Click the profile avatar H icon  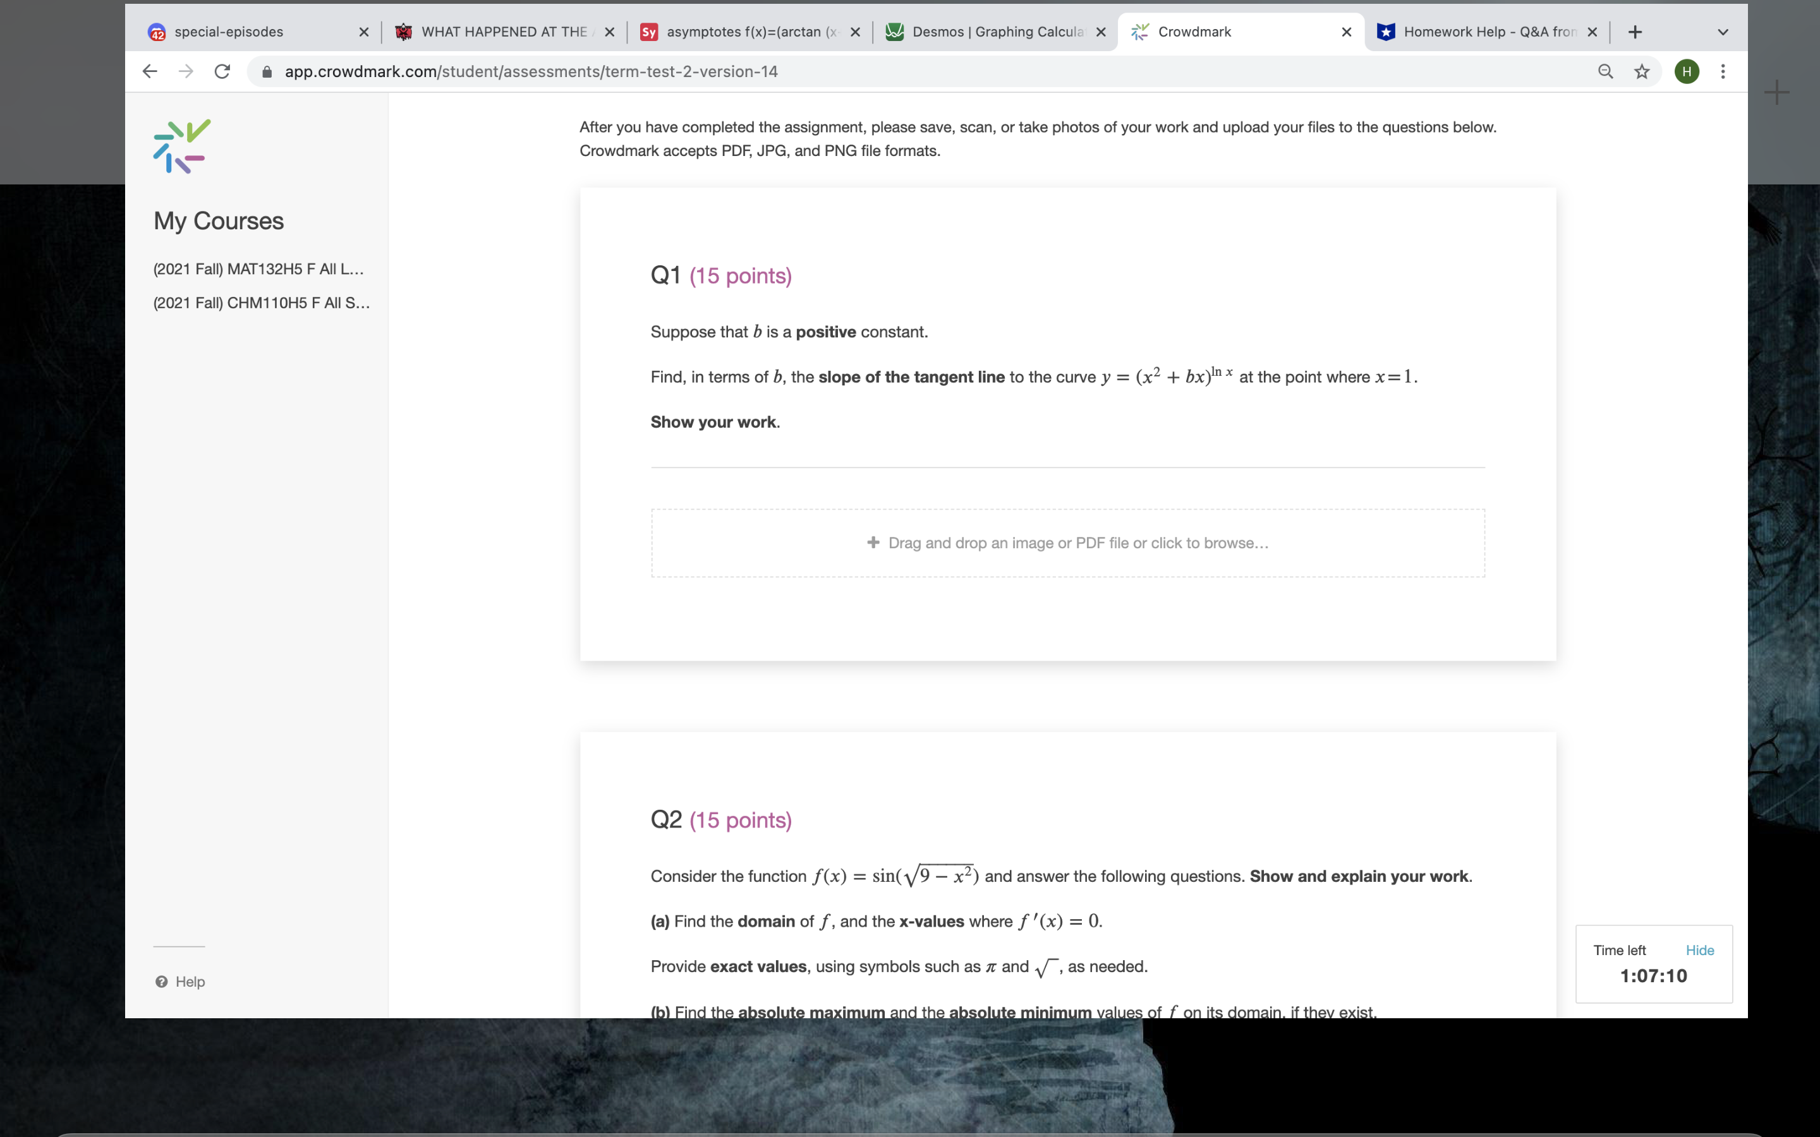[1686, 71]
